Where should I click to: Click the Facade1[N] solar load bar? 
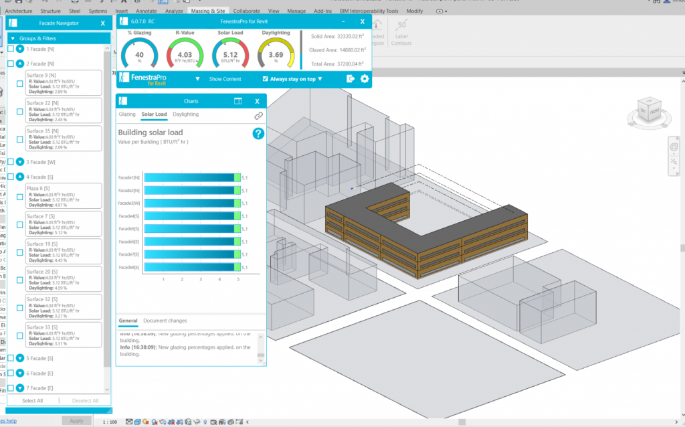click(x=193, y=177)
